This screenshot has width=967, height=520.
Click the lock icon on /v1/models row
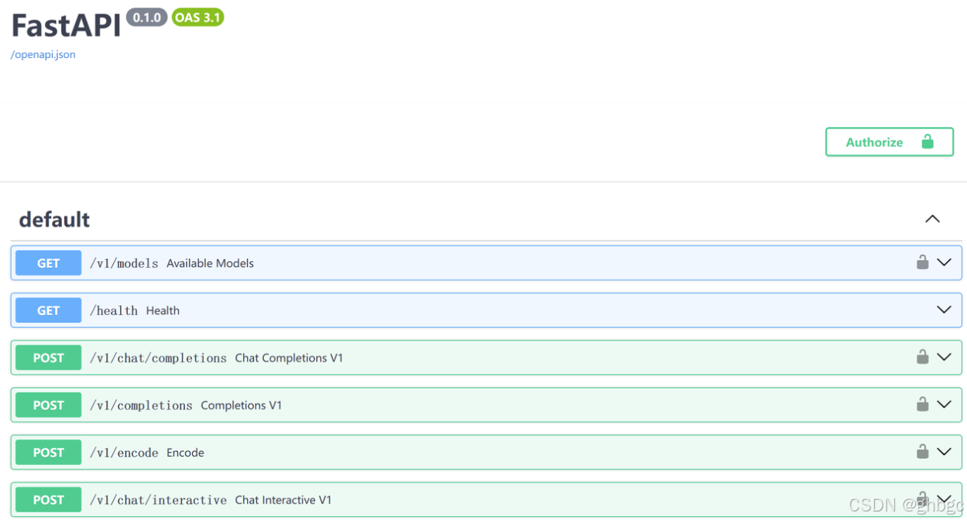(x=922, y=262)
